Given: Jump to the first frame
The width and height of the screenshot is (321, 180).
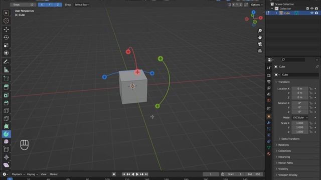Looking at the screenshot, I should 124,174.
